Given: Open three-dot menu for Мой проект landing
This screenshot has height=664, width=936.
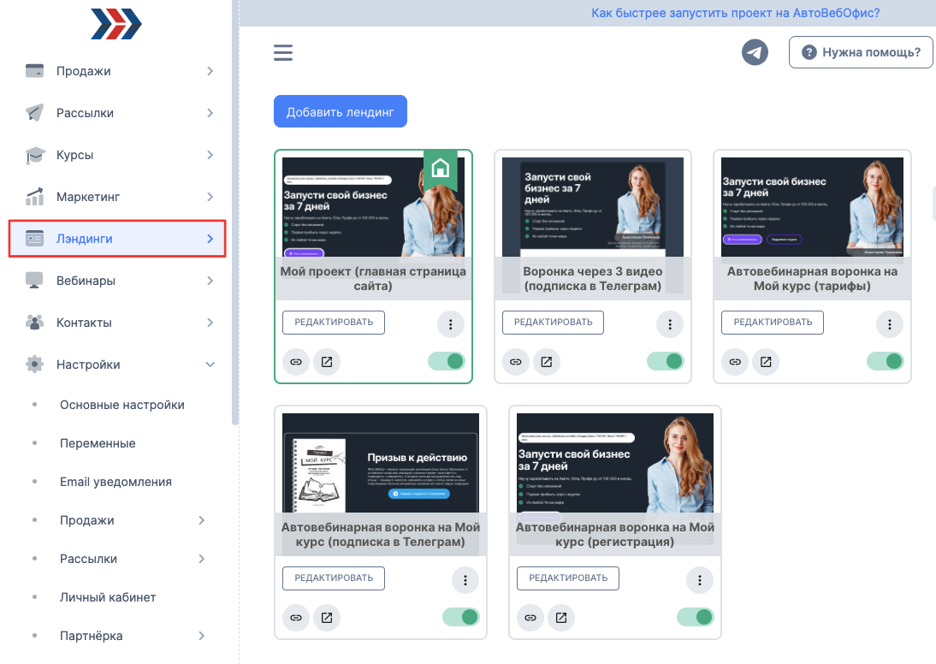Looking at the screenshot, I should pyautogui.click(x=451, y=324).
